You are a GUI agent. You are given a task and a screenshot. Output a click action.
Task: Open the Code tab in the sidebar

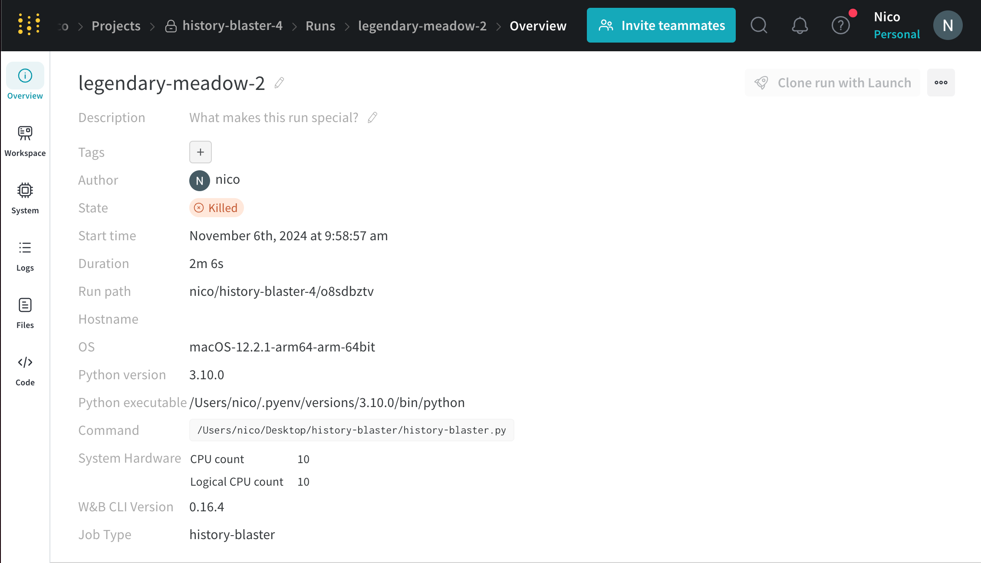tap(25, 370)
